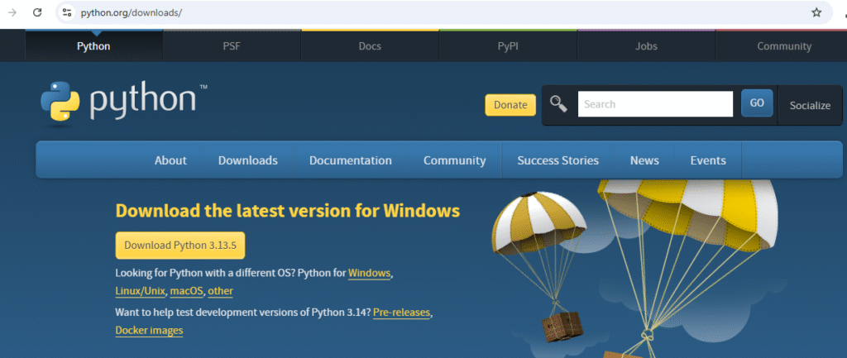847x358 pixels.
Task: Open the Downloads navigation menu
Action: click(248, 160)
